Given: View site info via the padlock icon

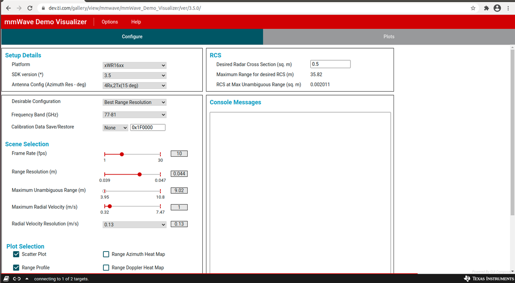Looking at the screenshot, I should tap(43, 8).
